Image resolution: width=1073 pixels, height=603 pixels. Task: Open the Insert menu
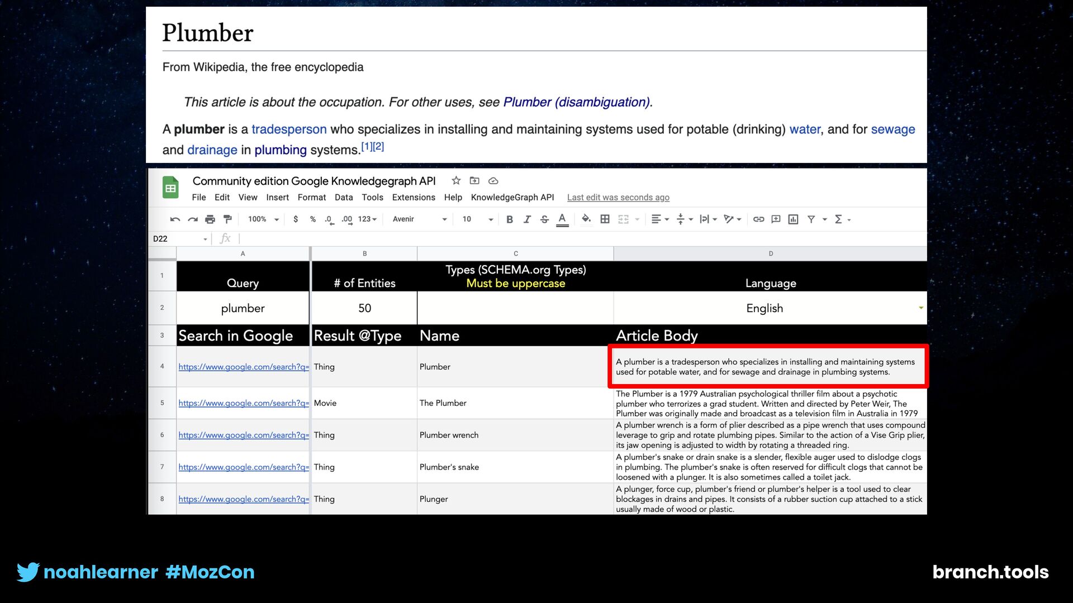tap(277, 198)
